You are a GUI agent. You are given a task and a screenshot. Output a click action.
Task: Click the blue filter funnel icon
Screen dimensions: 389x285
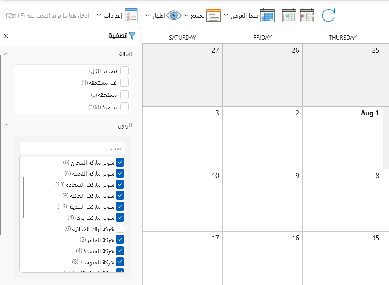pos(132,36)
